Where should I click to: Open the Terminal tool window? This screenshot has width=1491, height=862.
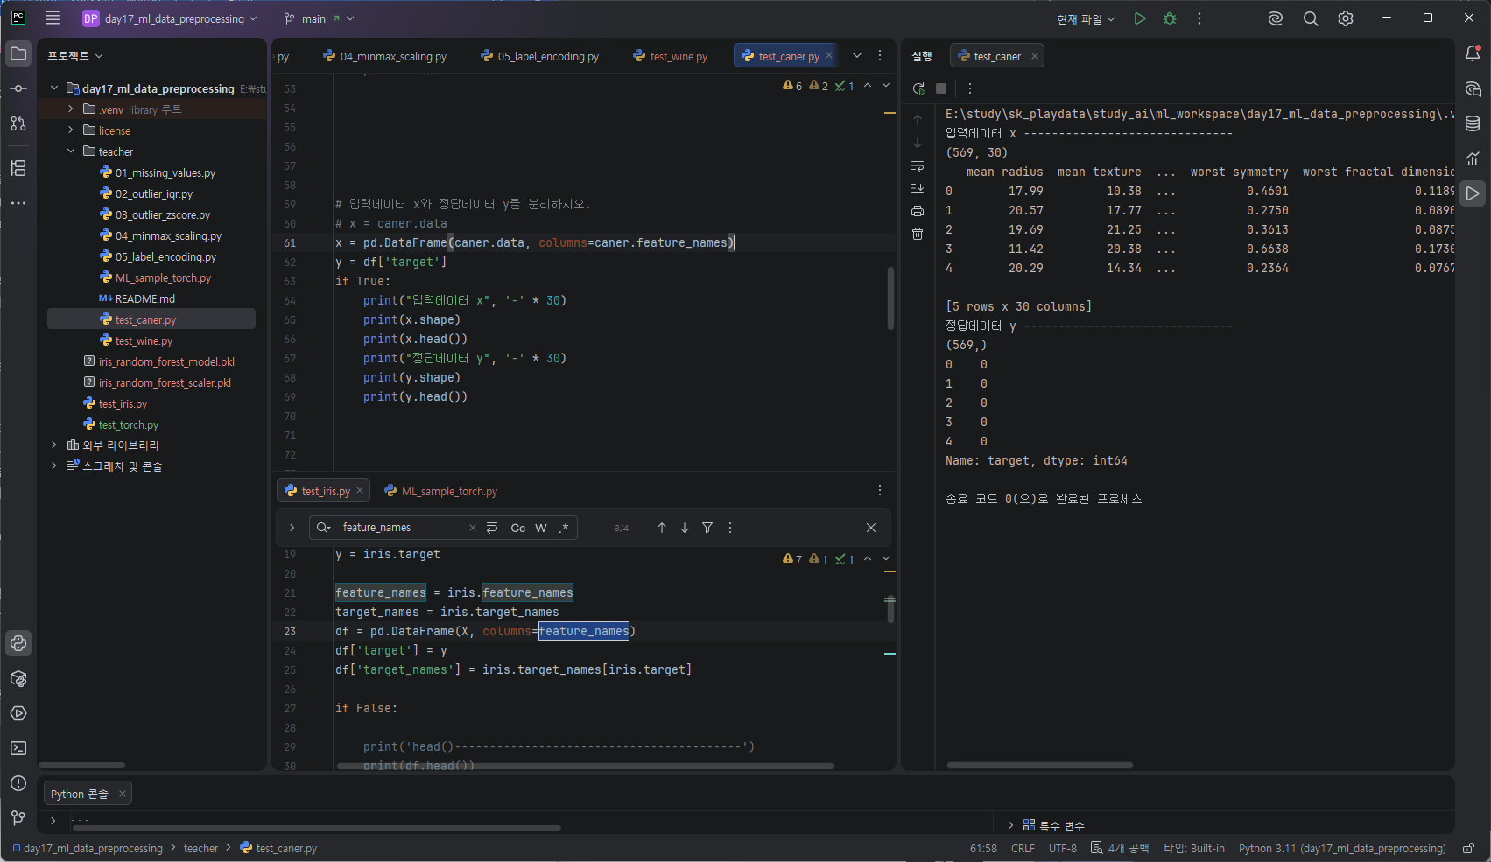coord(18,748)
